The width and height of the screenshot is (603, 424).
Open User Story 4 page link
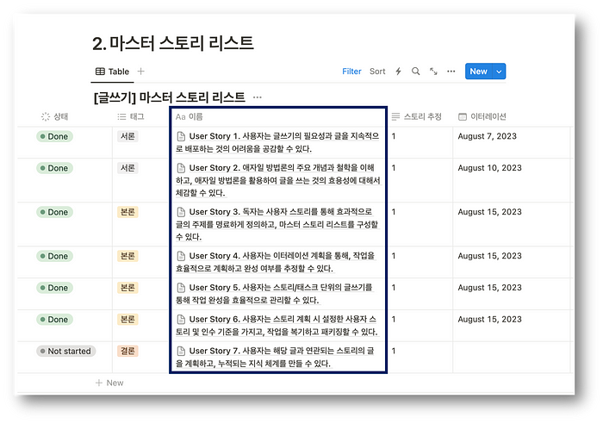click(x=276, y=262)
